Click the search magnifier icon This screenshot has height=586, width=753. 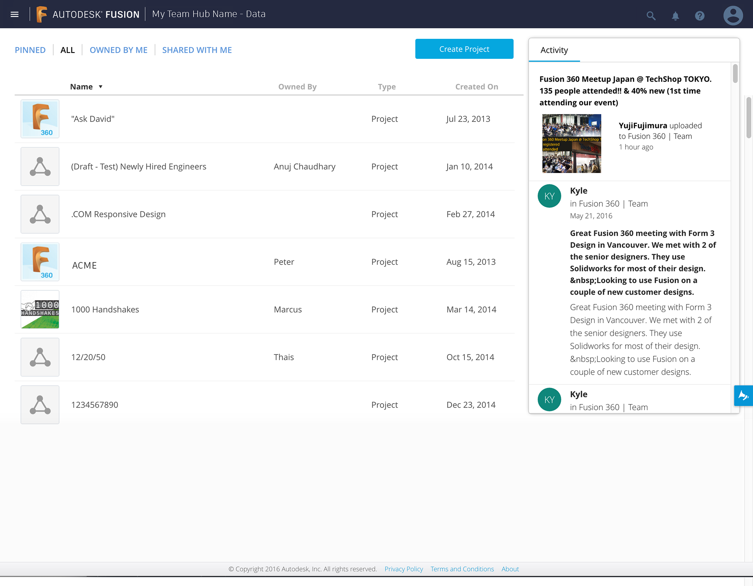click(651, 16)
